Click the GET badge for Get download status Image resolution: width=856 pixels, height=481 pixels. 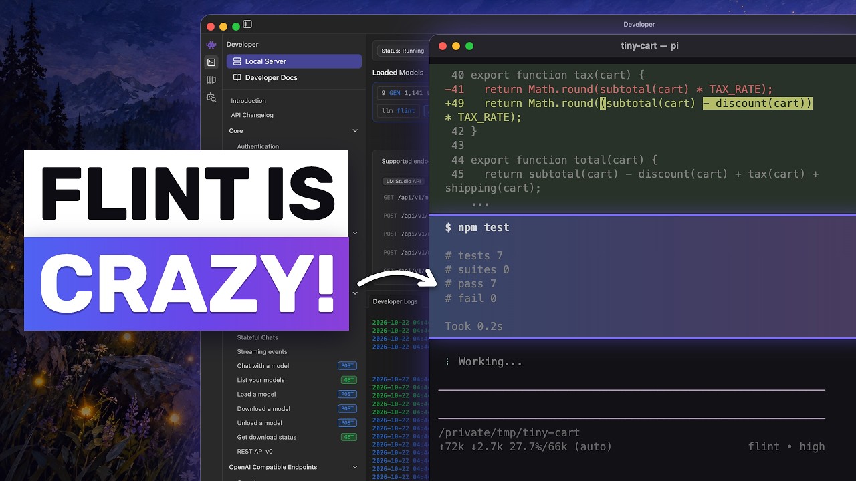349,437
